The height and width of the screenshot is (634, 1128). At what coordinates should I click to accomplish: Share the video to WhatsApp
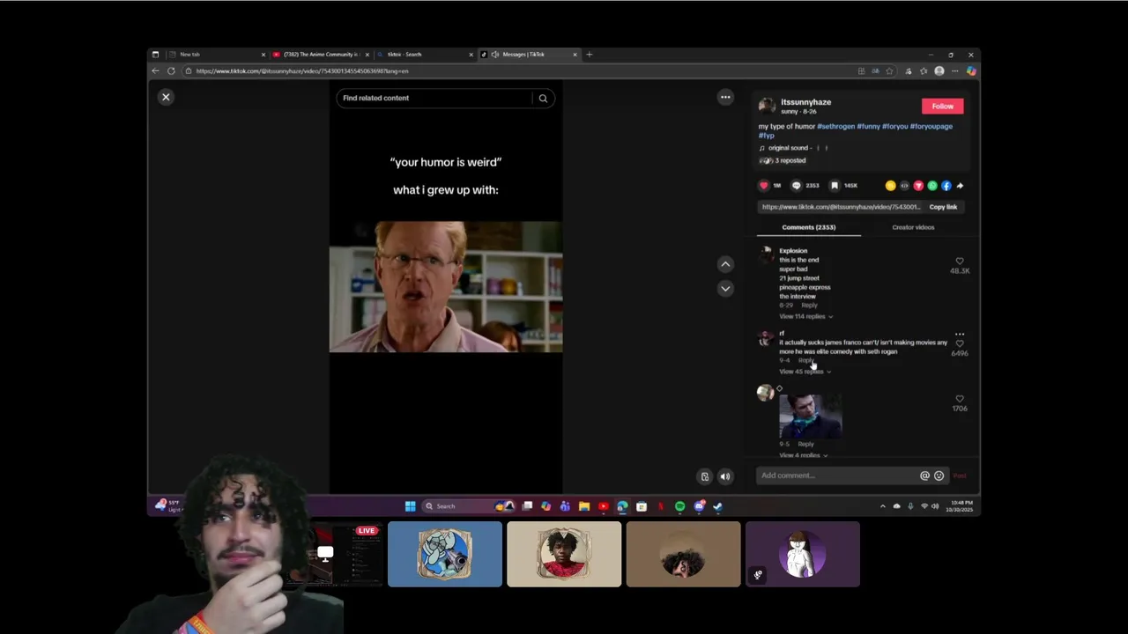[x=932, y=186]
